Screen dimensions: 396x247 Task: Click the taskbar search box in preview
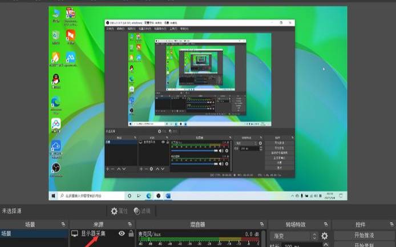tap(91, 196)
